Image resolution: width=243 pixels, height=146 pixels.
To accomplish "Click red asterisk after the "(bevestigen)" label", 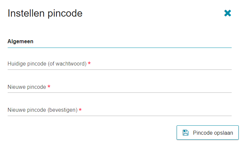I will point(80,110).
